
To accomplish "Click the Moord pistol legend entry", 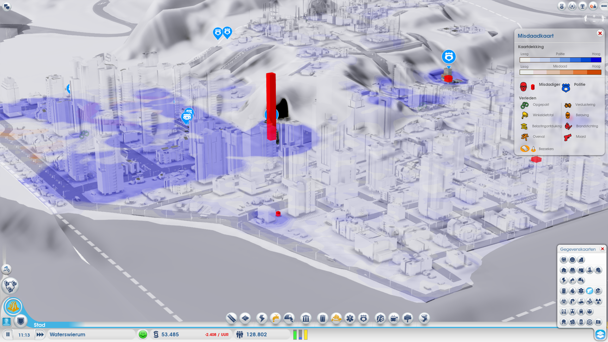I will (575, 137).
